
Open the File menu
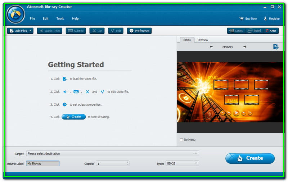click(32, 19)
